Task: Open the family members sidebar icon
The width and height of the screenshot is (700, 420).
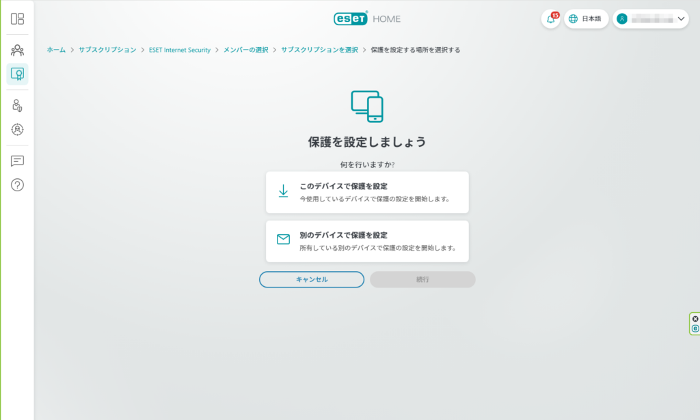Action: click(17, 50)
